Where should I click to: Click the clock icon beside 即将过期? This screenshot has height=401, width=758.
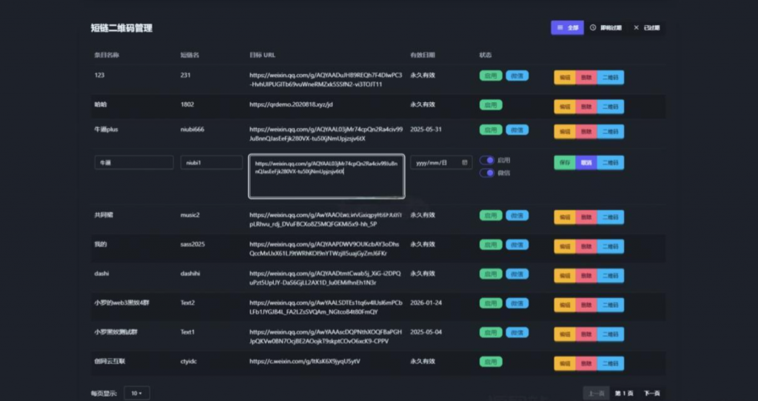[x=593, y=28]
